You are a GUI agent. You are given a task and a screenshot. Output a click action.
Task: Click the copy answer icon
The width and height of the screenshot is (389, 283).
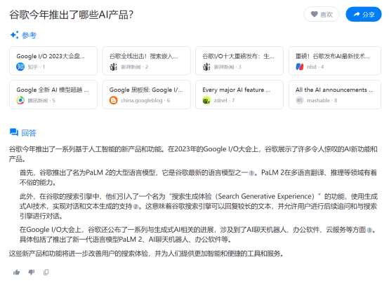click(x=46, y=272)
